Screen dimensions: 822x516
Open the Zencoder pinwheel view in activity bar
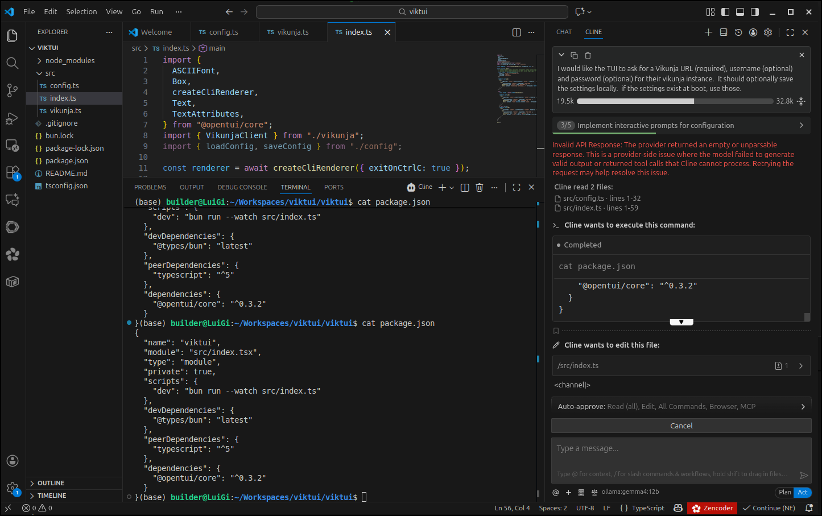(x=13, y=254)
